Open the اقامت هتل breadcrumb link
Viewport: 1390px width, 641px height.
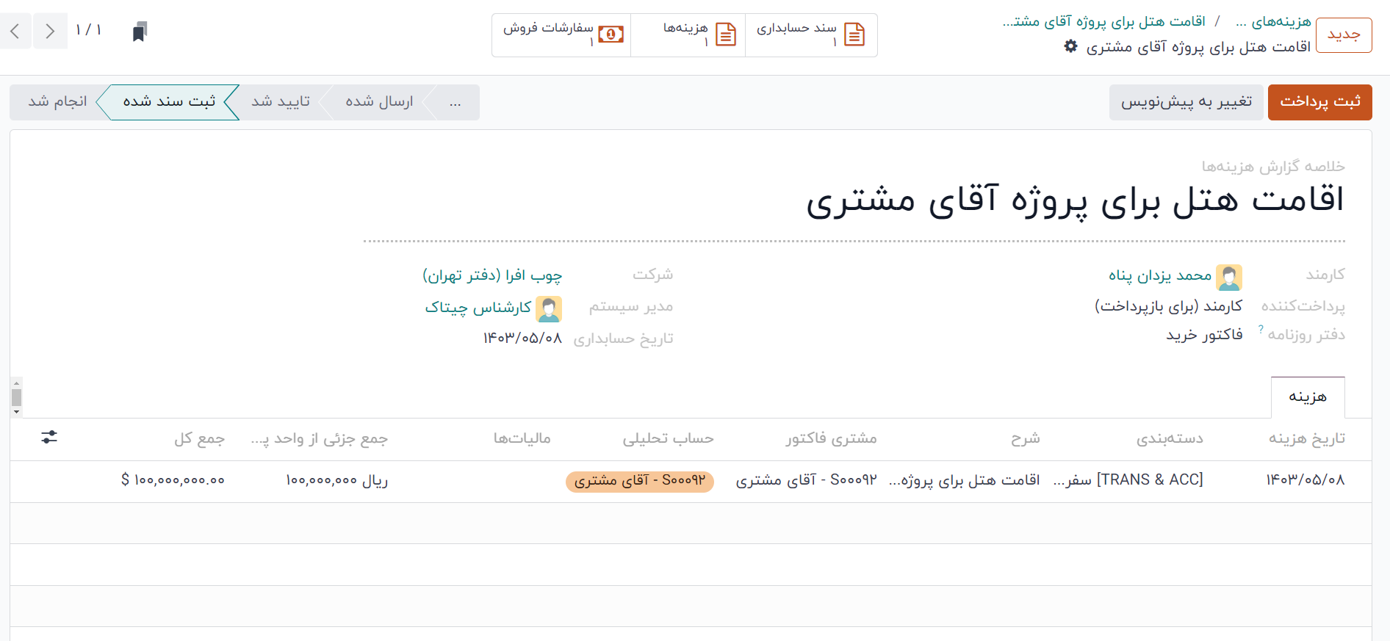(x=1103, y=22)
